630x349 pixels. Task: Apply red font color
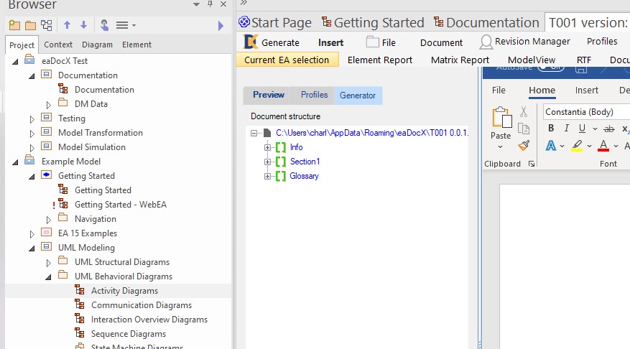pyautogui.click(x=603, y=145)
